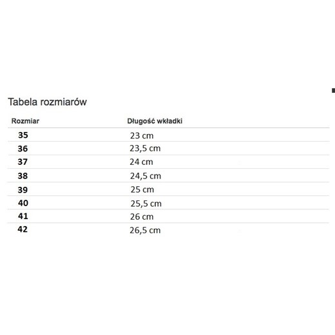Screen dimensions: 335x335
Task: Click size 36 in the table
Action: pos(23,149)
